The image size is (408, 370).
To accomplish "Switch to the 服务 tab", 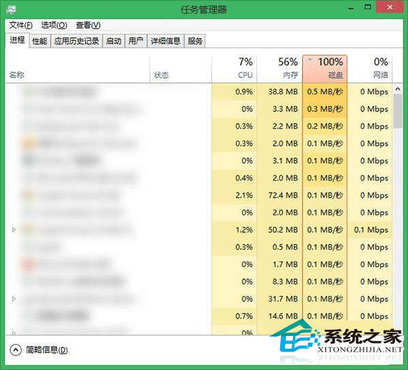I will click(x=195, y=41).
